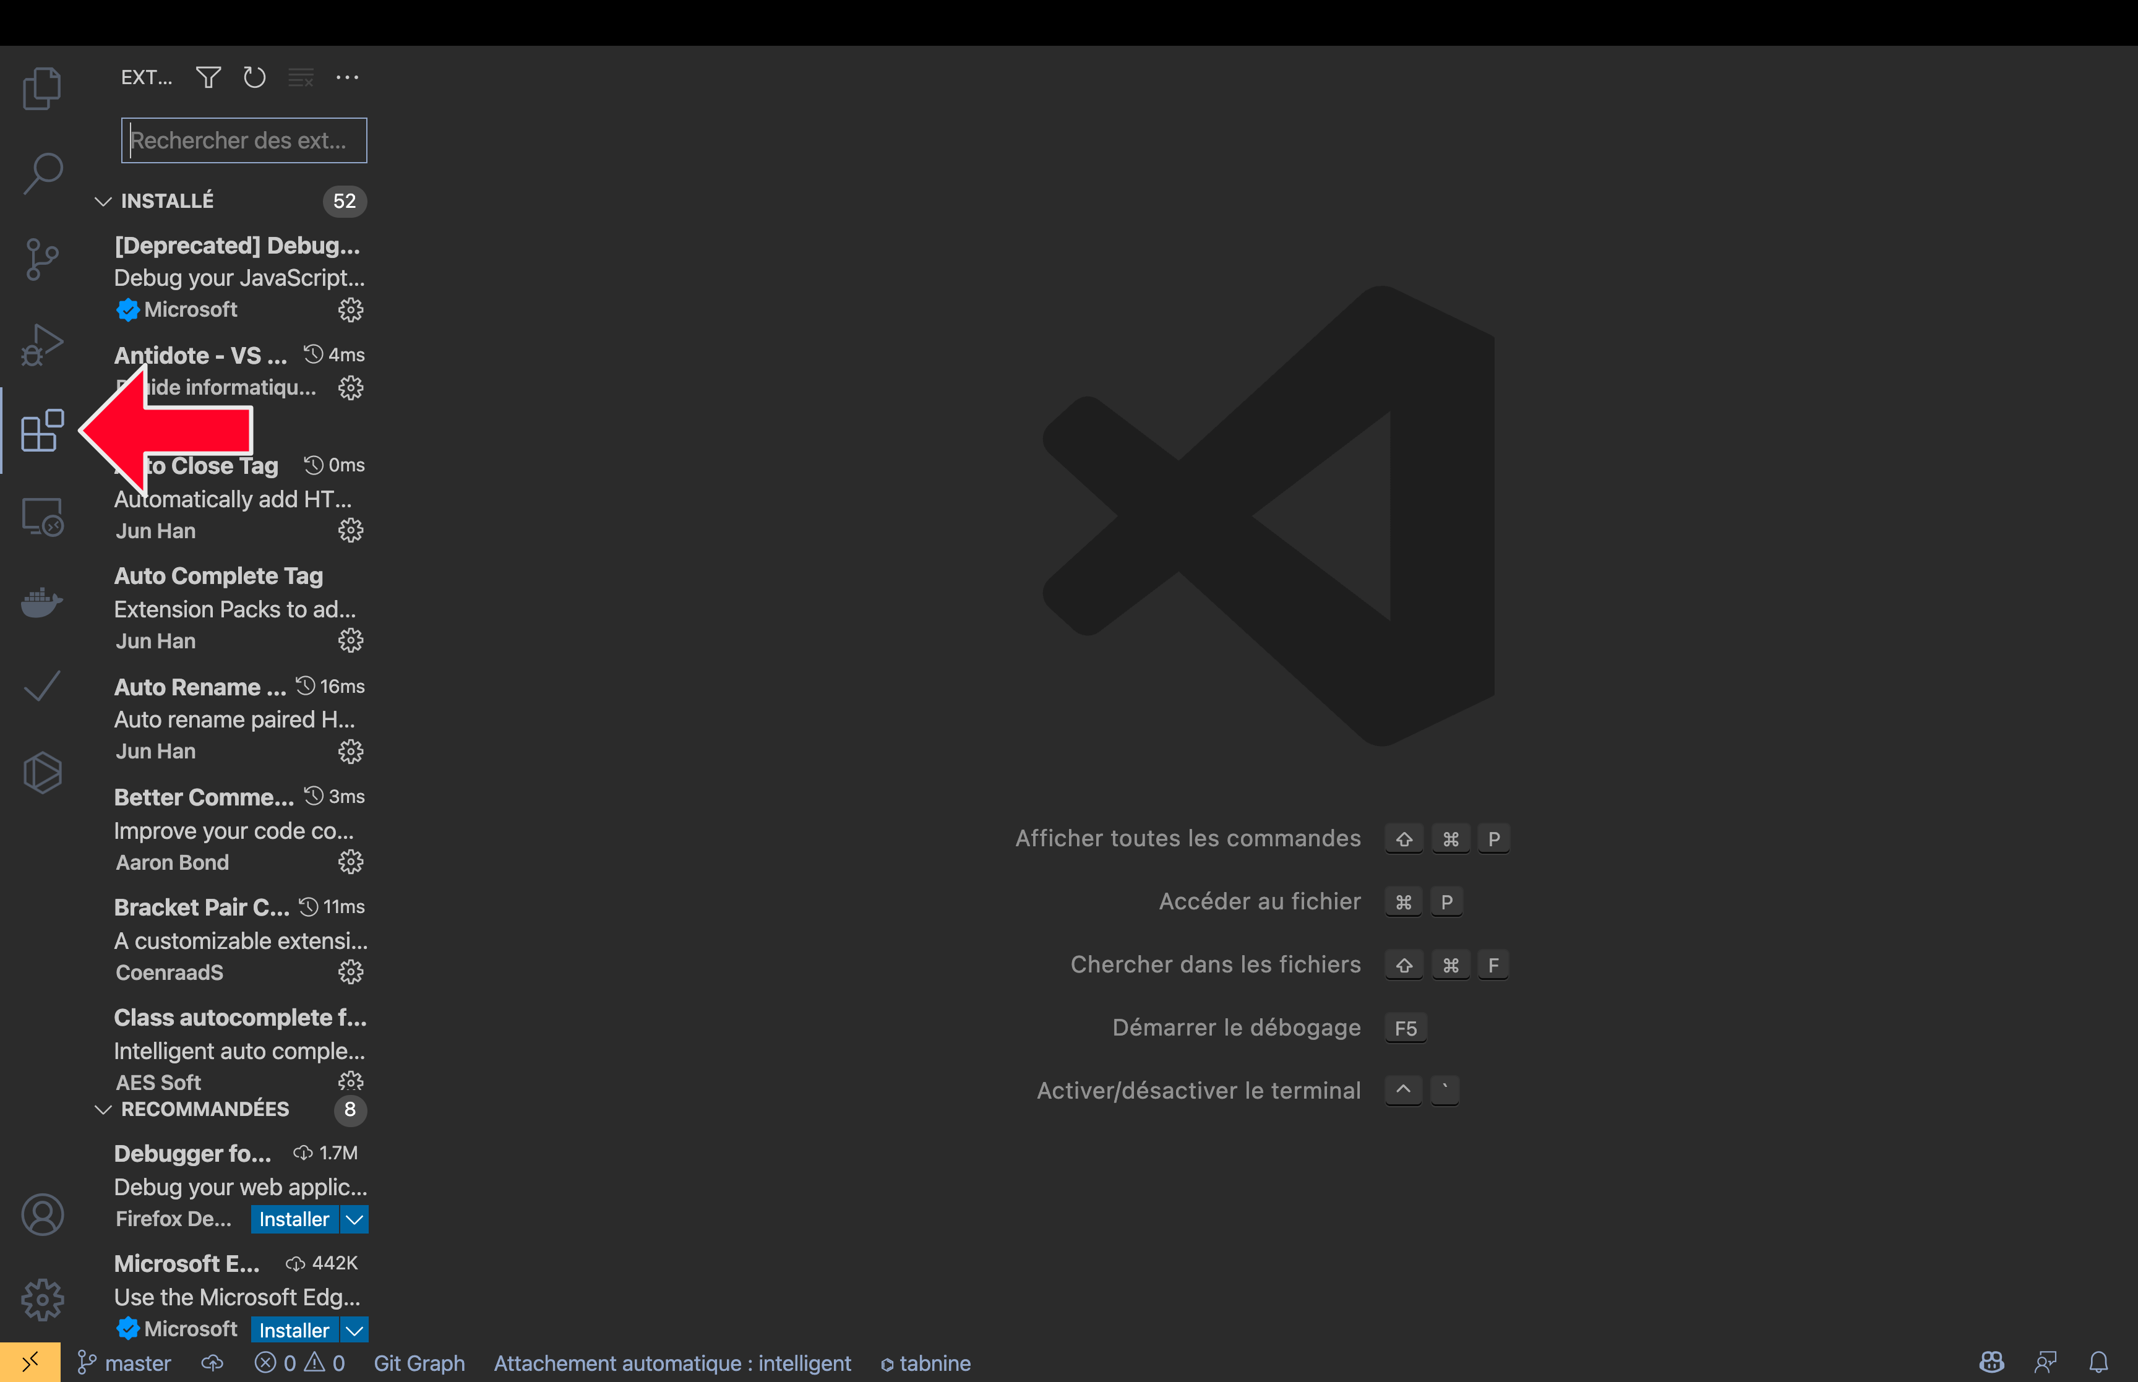Open the checkmark view in the activity bar
This screenshot has width=2138, height=1382.
[42, 687]
